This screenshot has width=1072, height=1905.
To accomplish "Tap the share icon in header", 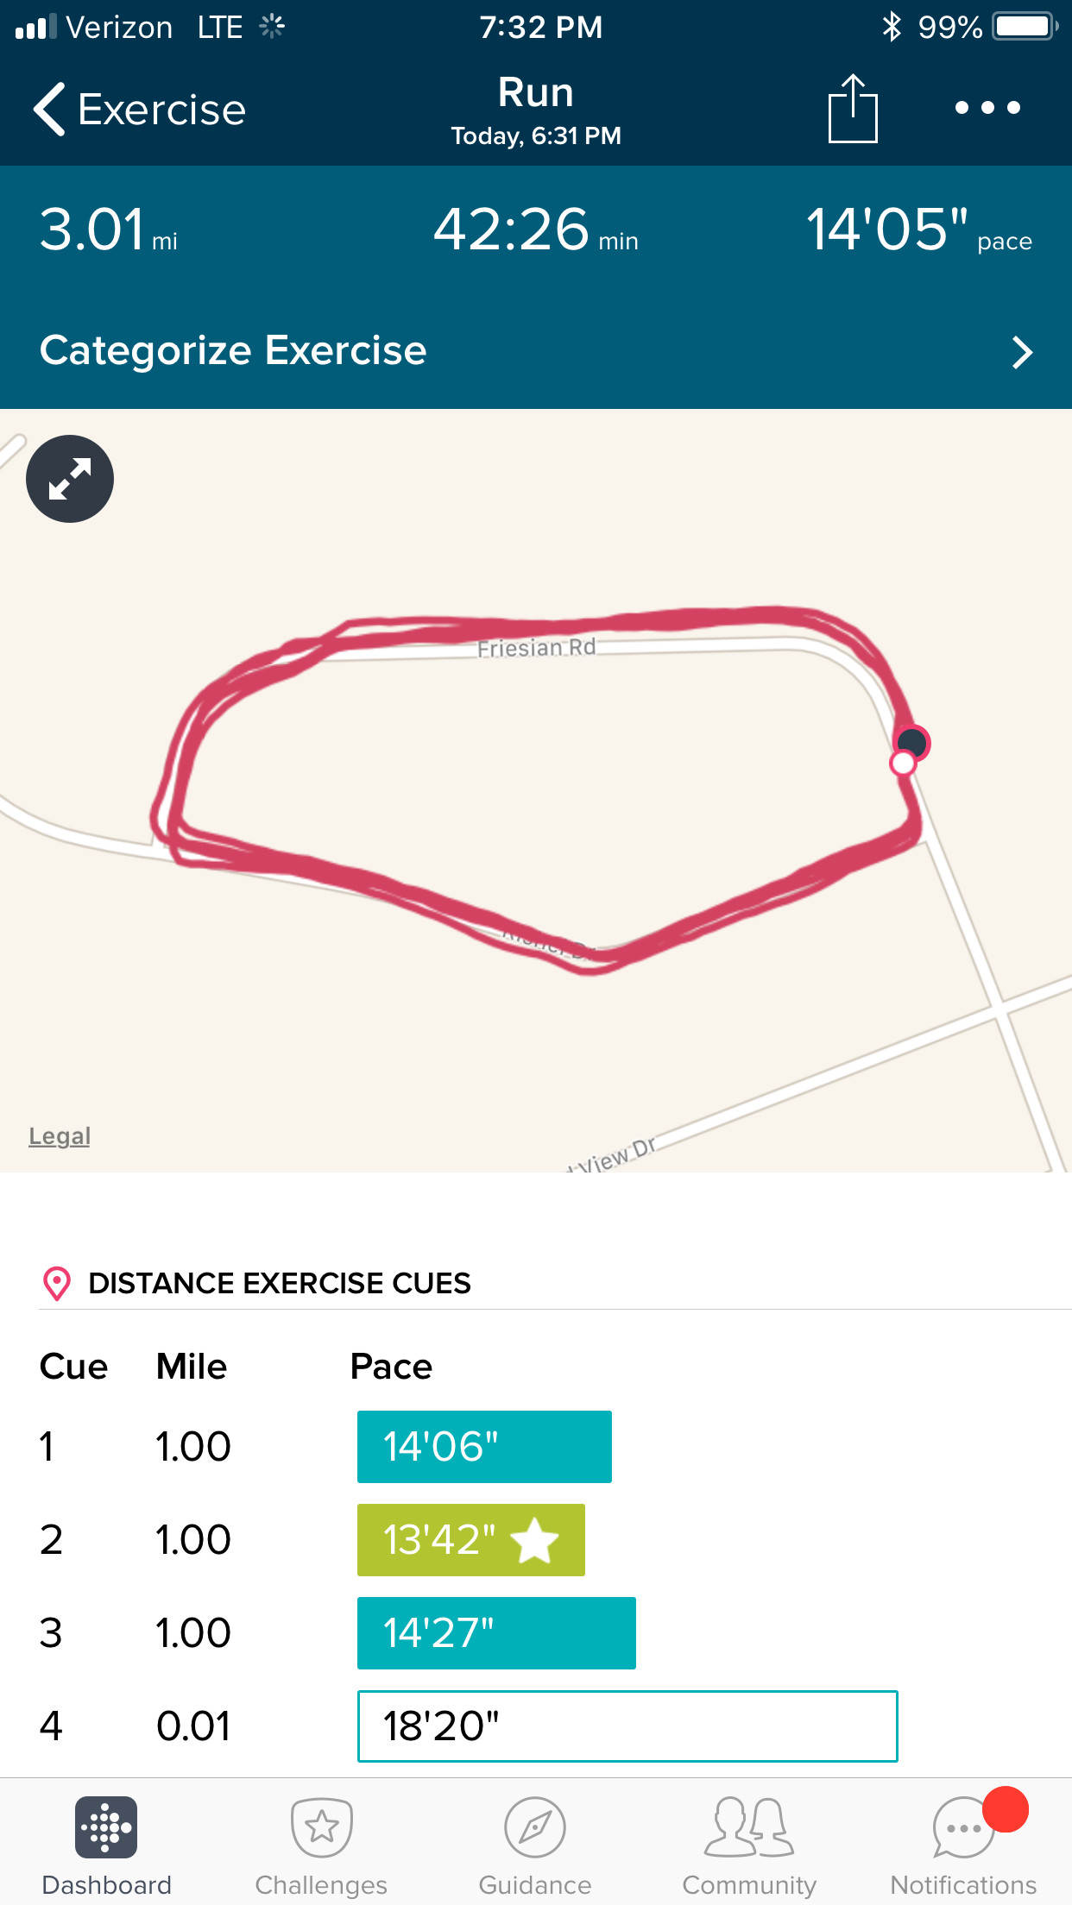I will tap(852, 109).
